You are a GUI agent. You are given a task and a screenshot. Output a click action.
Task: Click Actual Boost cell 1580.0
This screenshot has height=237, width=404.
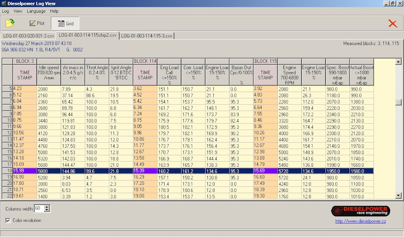[361, 171]
